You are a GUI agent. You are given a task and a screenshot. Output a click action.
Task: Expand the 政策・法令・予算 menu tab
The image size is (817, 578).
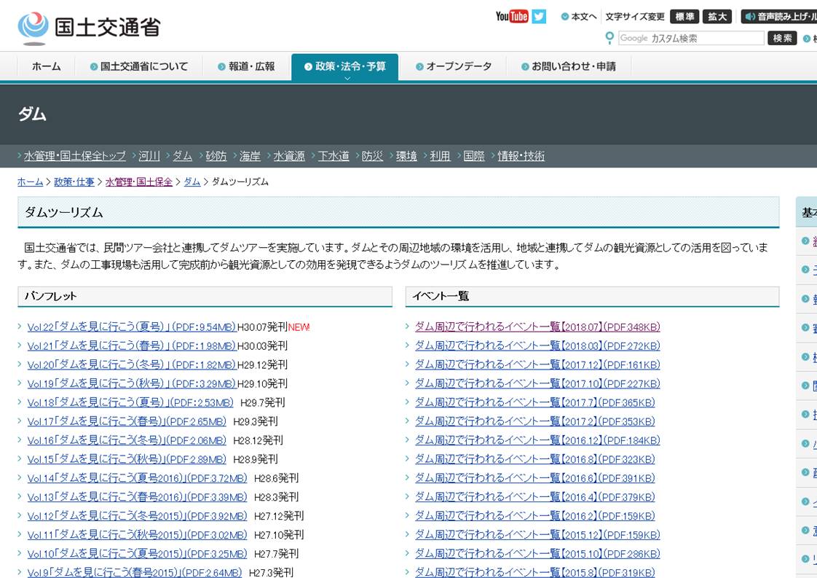[x=344, y=66]
